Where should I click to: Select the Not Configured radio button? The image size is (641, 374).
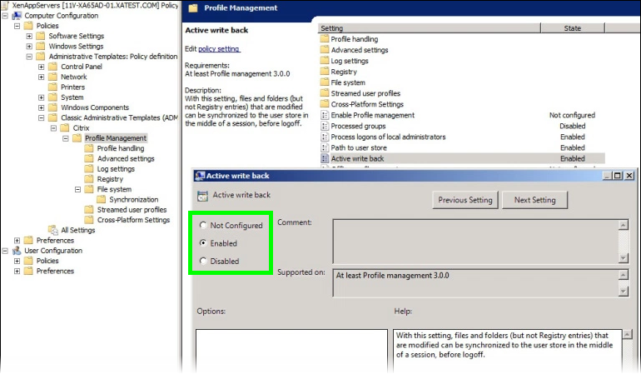click(204, 226)
